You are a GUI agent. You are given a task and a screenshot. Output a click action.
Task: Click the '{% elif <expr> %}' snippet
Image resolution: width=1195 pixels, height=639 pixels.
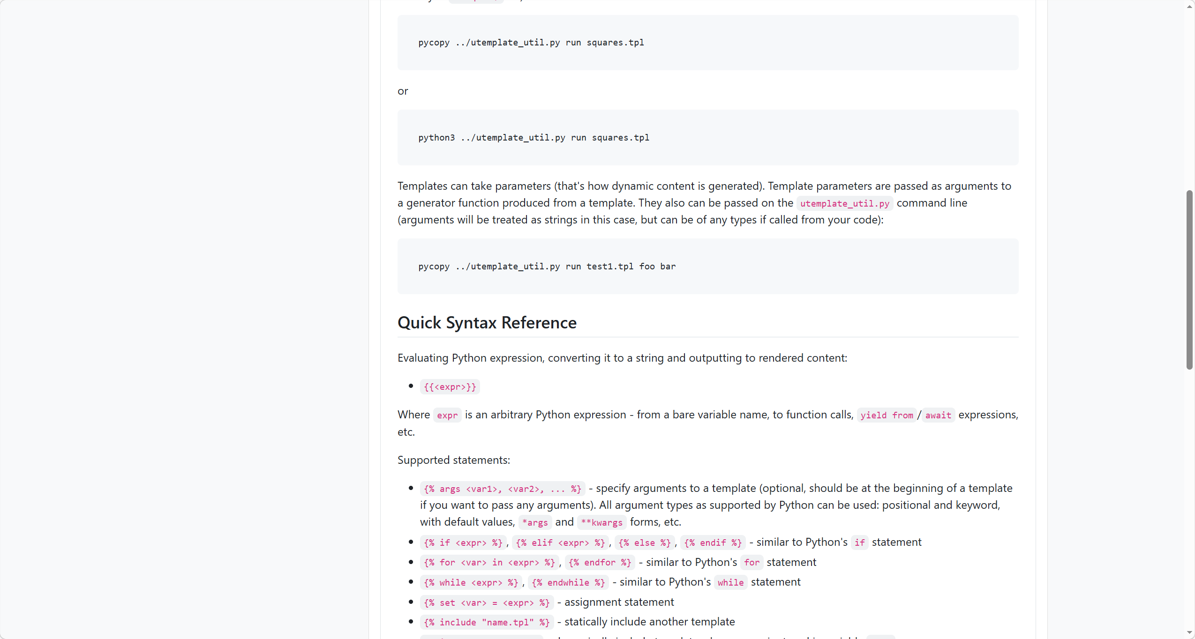560,543
